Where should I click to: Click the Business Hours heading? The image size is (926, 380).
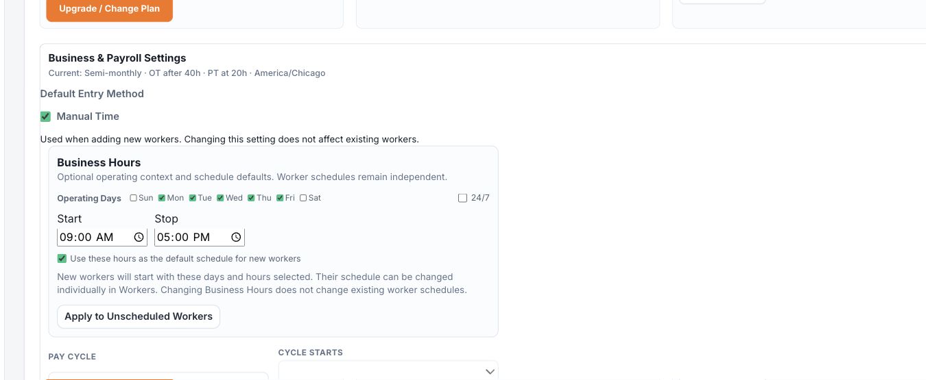99,162
